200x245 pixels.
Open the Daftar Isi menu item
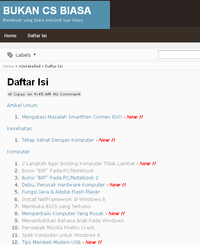pos(37,36)
